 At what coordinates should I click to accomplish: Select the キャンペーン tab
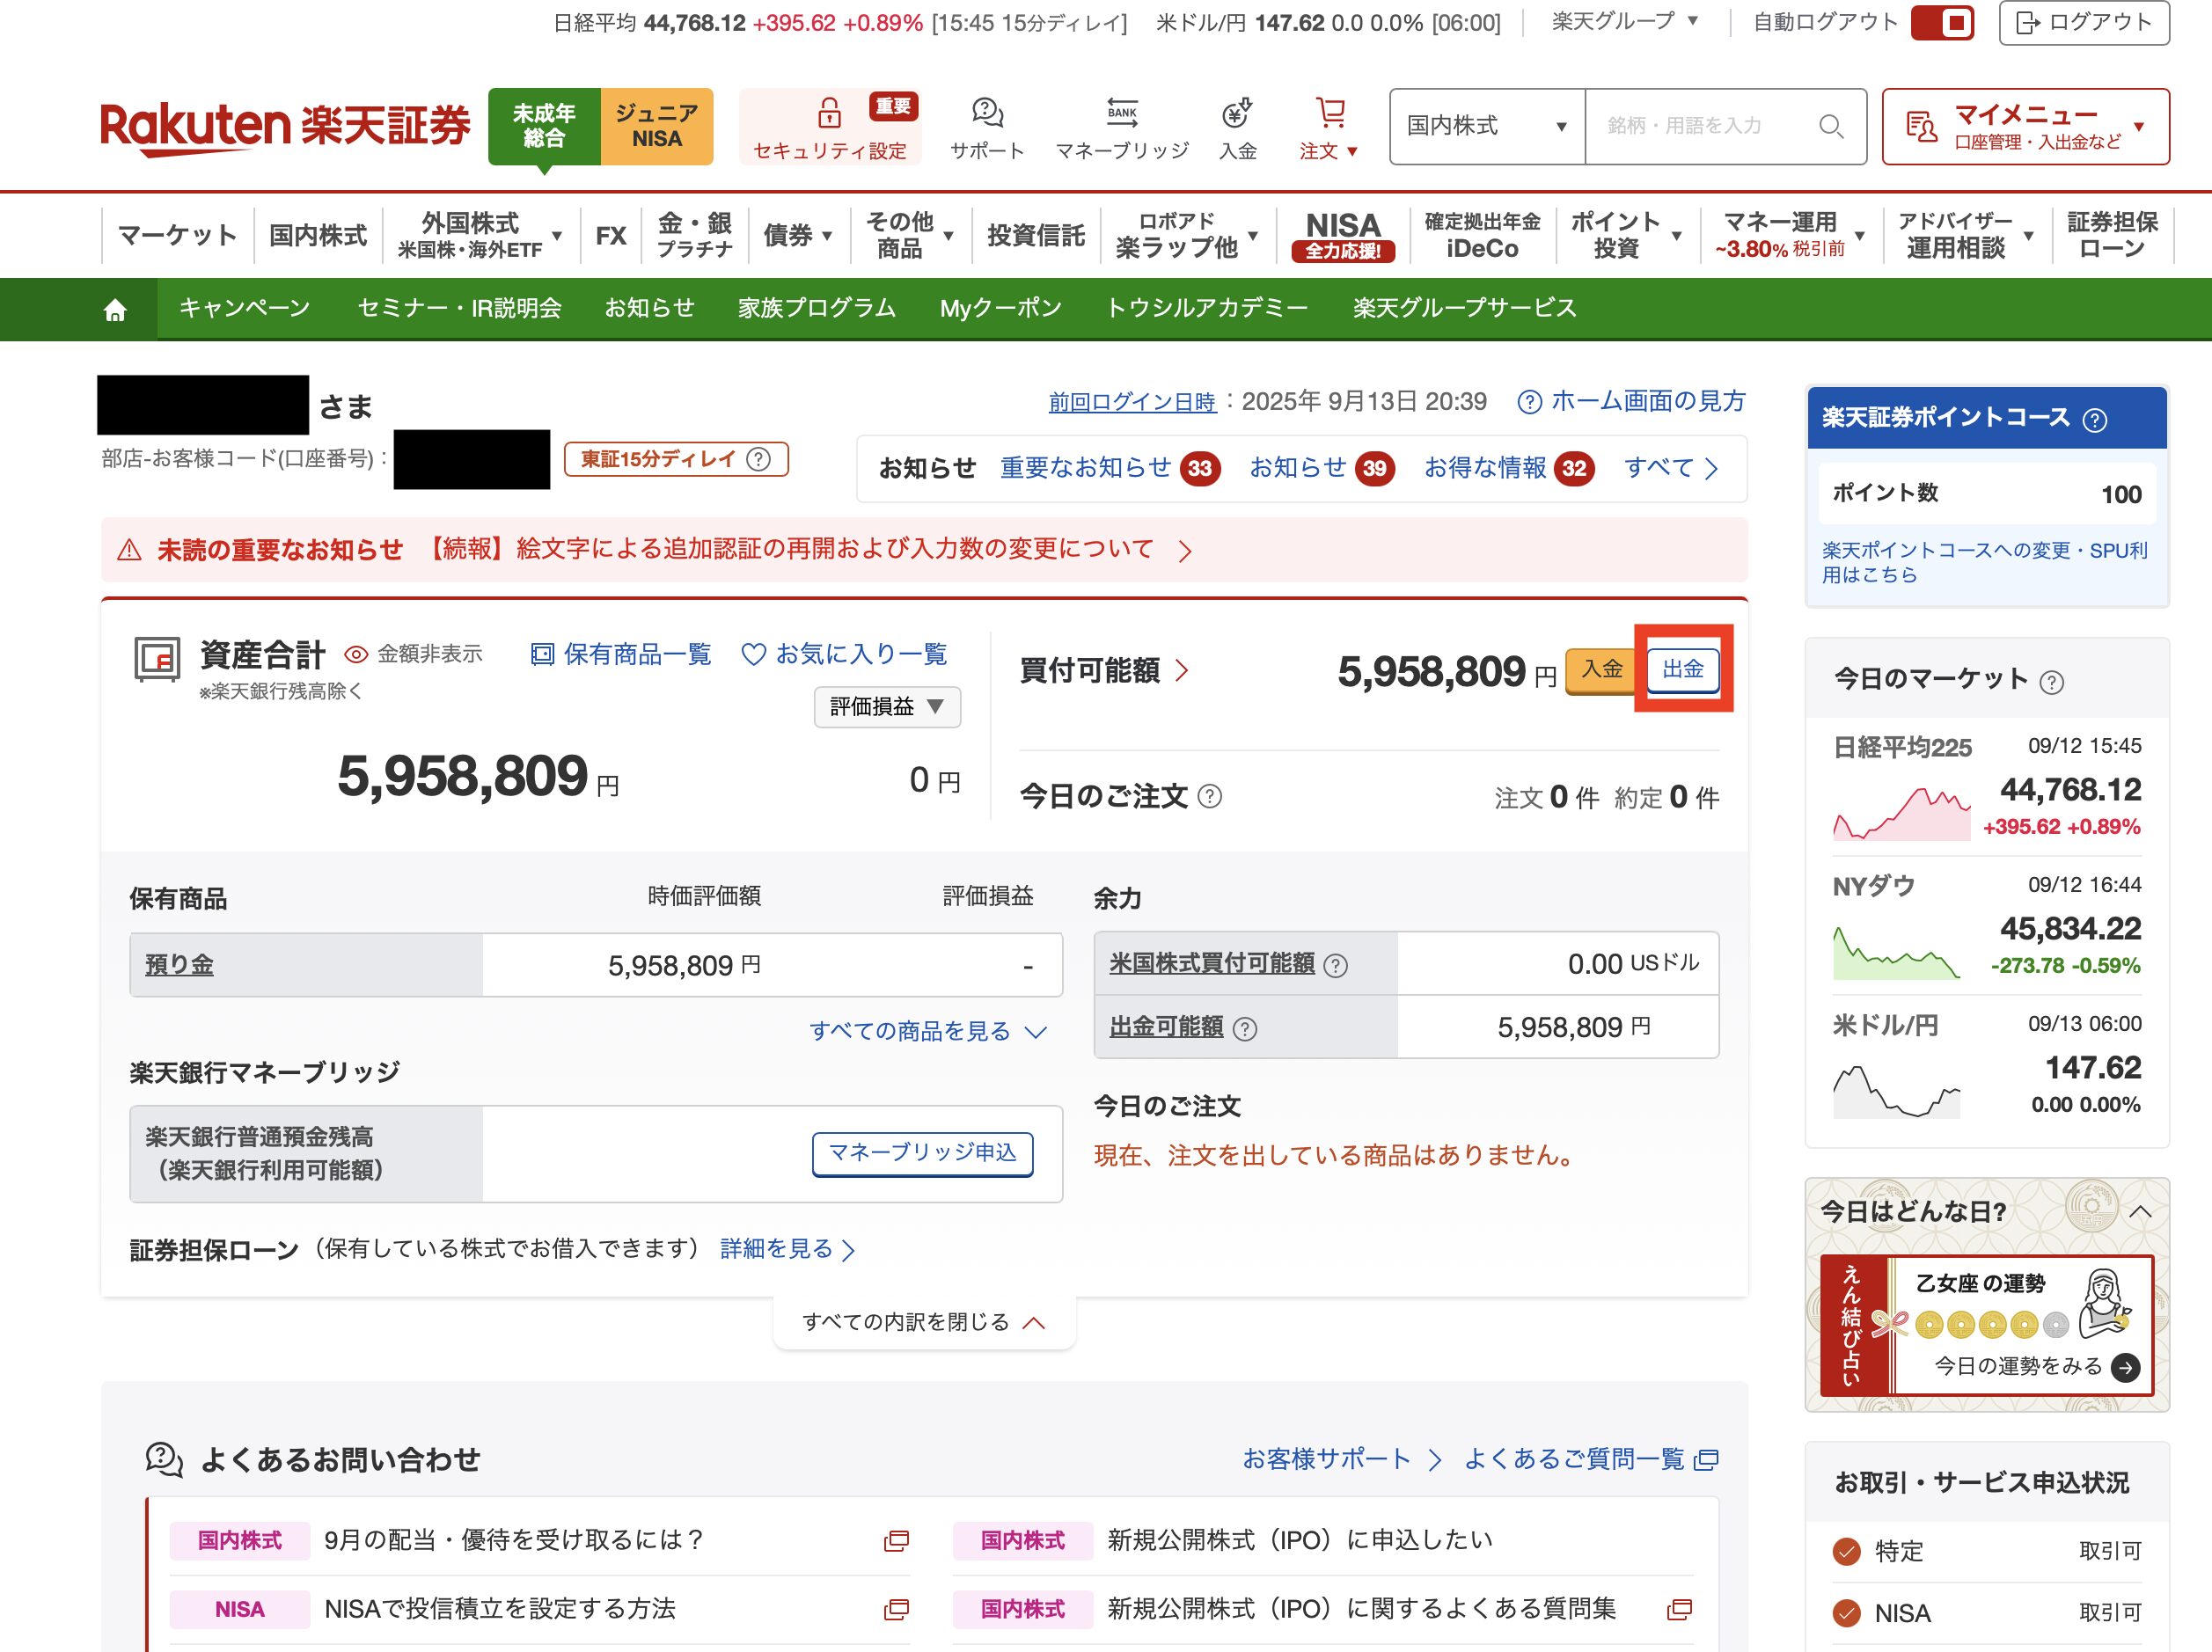[x=244, y=308]
